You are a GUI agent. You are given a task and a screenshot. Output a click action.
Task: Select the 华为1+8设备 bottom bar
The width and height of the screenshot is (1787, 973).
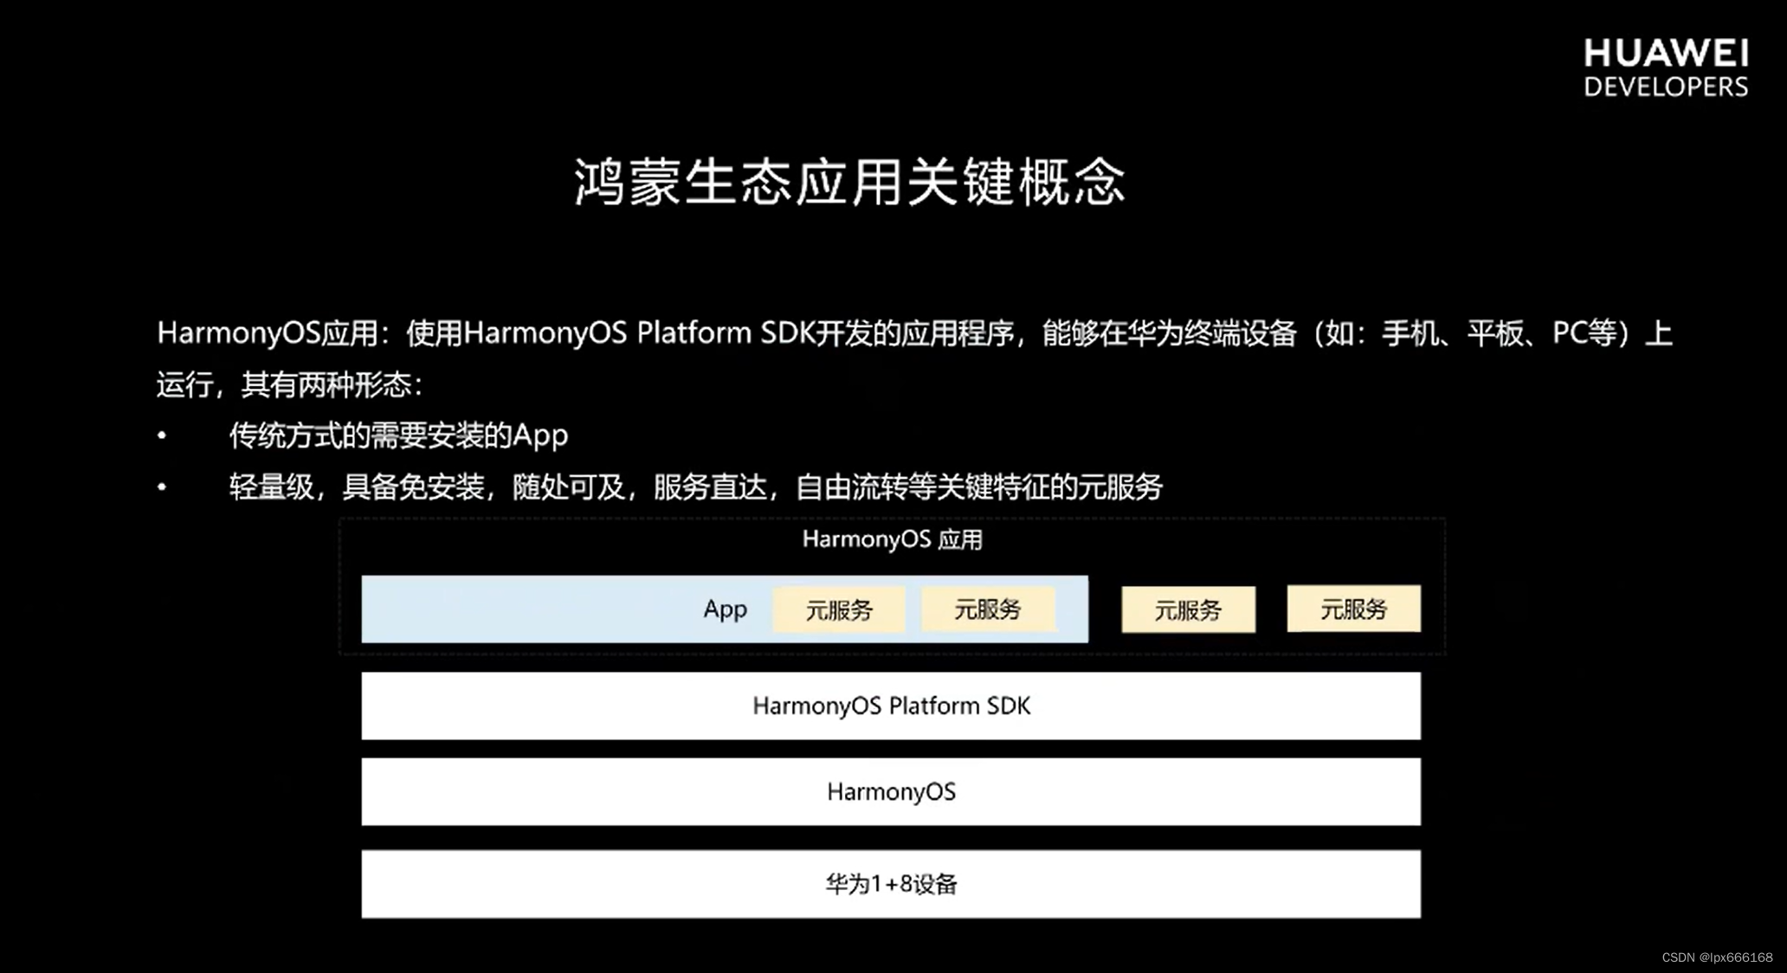(890, 883)
